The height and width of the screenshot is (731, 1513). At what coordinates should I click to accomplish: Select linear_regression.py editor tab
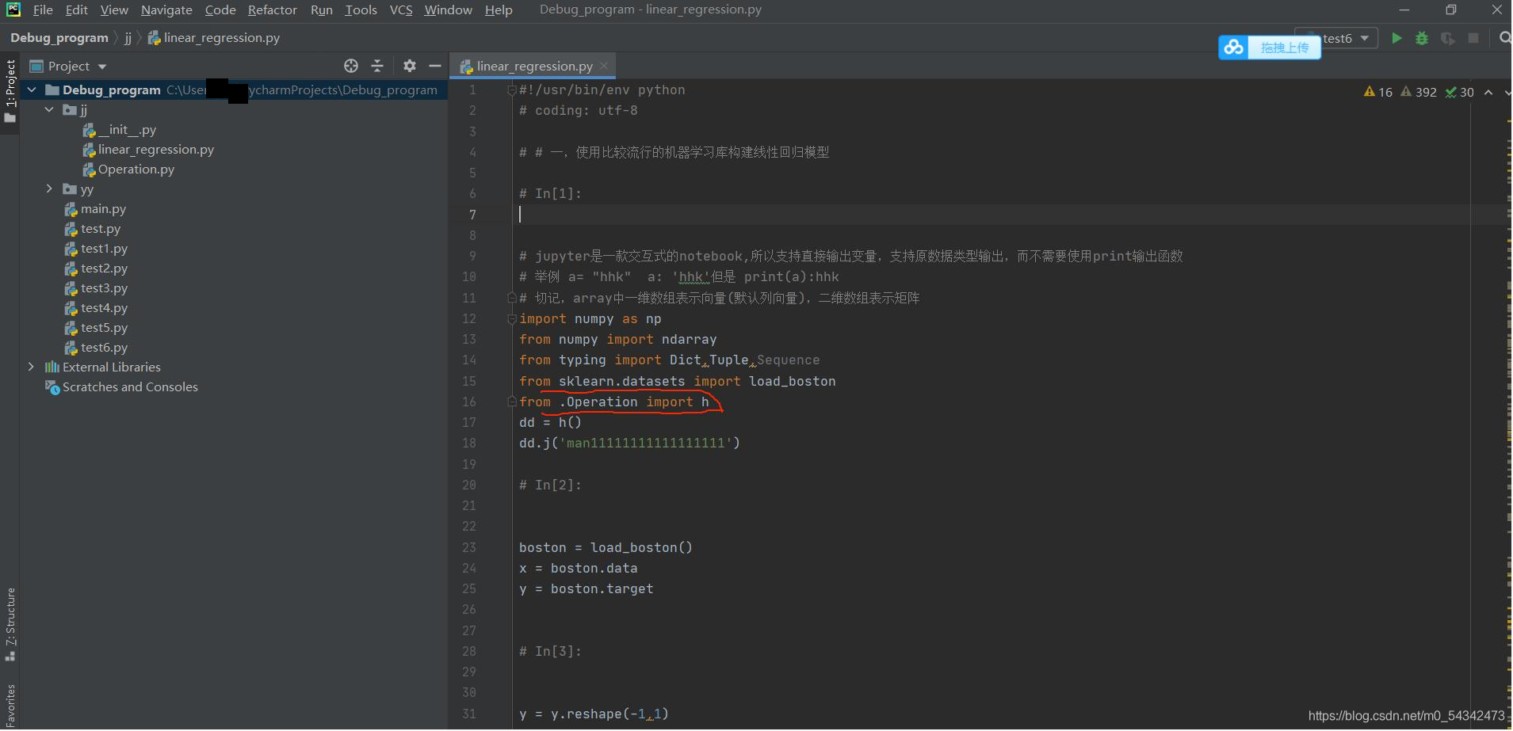[x=534, y=66]
